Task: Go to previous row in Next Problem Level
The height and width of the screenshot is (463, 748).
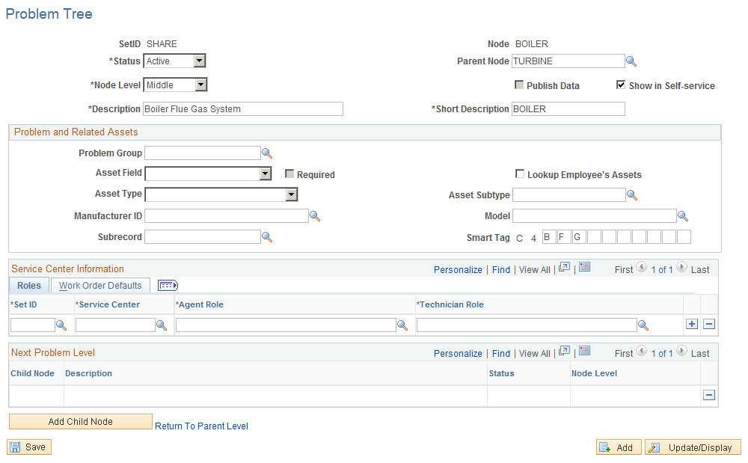Action: [642, 352]
